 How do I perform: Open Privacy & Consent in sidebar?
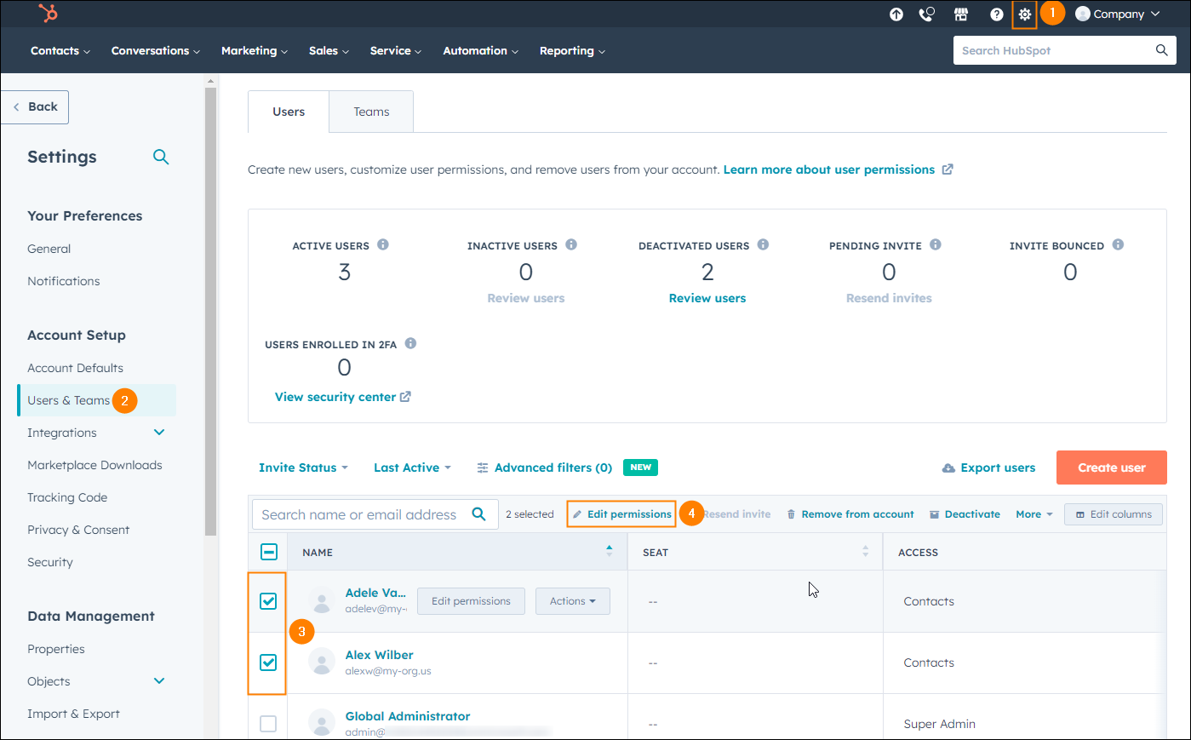coord(78,530)
